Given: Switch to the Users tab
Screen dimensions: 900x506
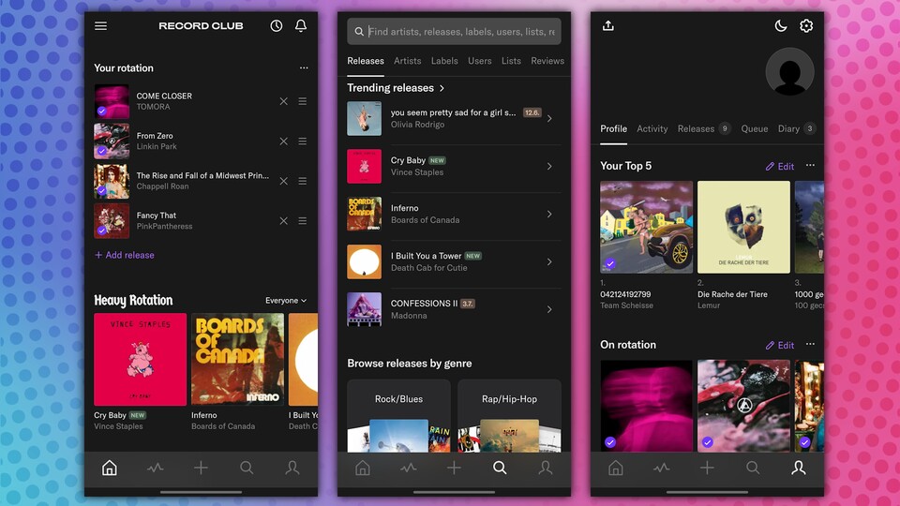Looking at the screenshot, I should 480,61.
